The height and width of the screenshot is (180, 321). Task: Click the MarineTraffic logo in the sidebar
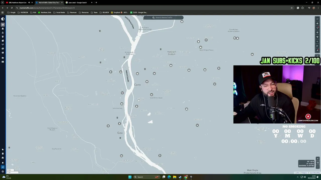[x=3, y=19]
